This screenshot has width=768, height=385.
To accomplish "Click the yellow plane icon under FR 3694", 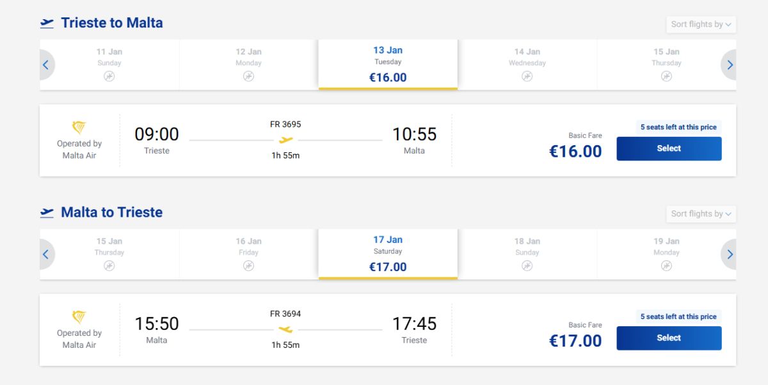I will 285,329.
